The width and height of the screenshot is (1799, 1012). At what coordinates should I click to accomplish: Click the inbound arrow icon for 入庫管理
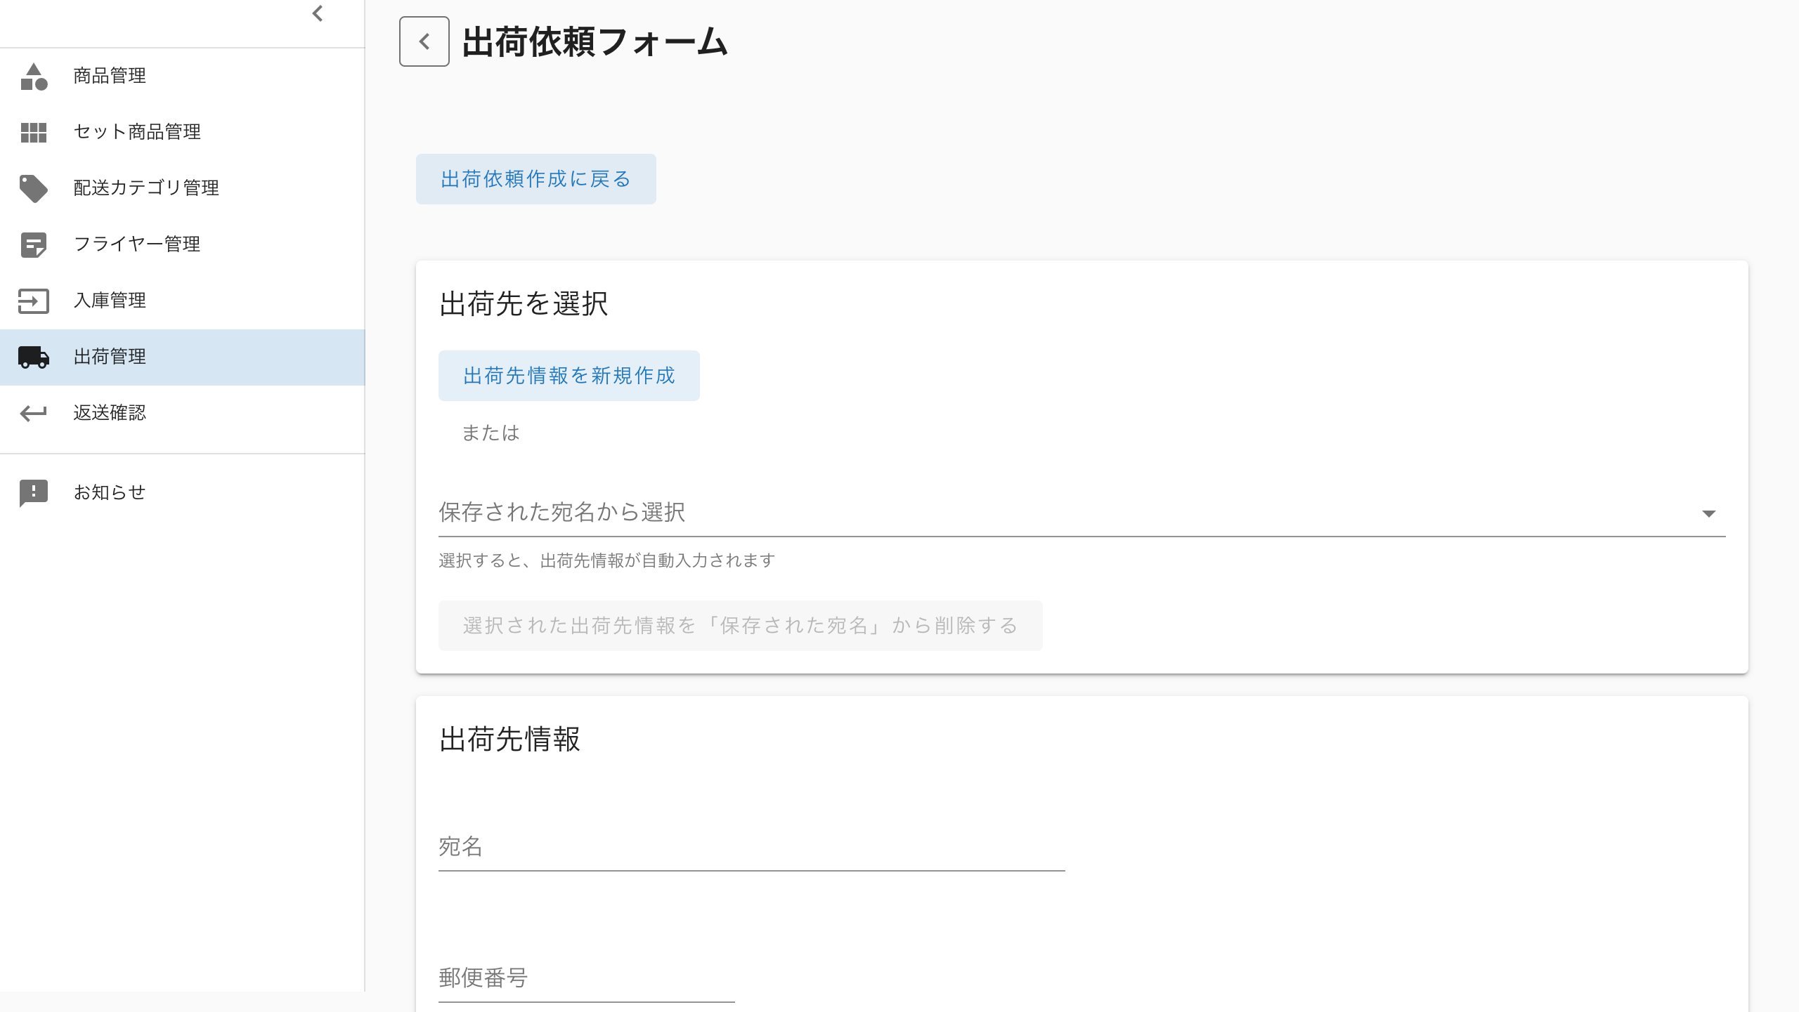tap(34, 301)
